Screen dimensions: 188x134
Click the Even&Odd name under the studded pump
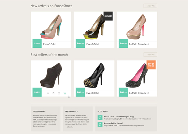click(x=92, y=93)
